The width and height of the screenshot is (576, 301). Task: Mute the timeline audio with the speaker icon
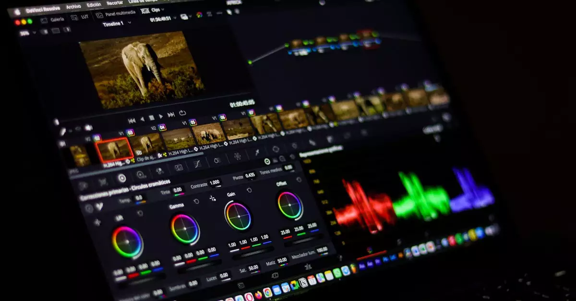87,126
